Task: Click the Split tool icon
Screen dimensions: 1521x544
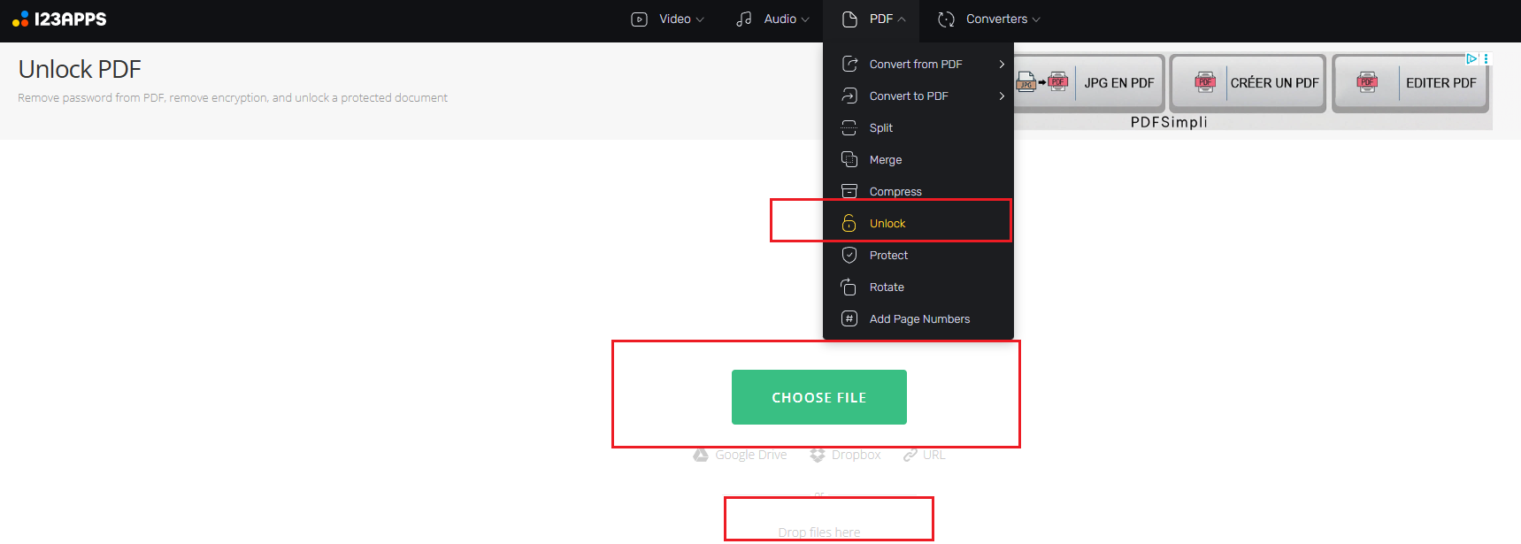Action: click(x=849, y=127)
